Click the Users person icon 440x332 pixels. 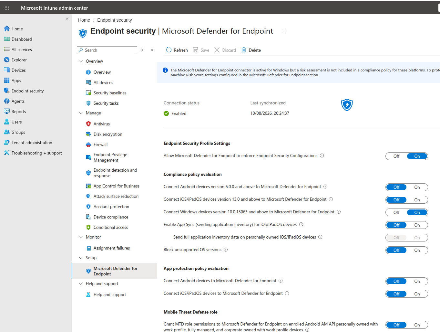[x=7, y=122]
